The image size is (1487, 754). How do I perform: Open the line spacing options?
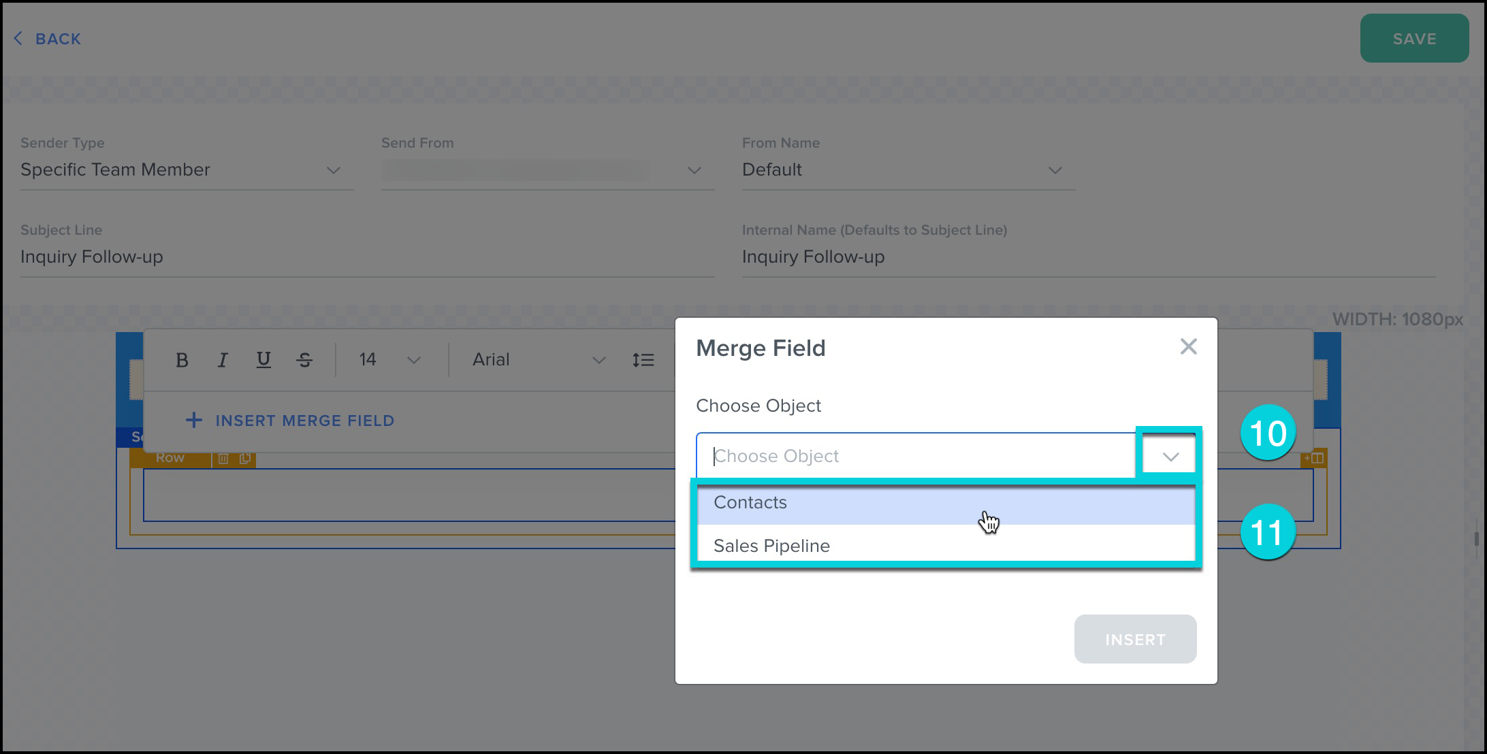pyautogui.click(x=643, y=360)
